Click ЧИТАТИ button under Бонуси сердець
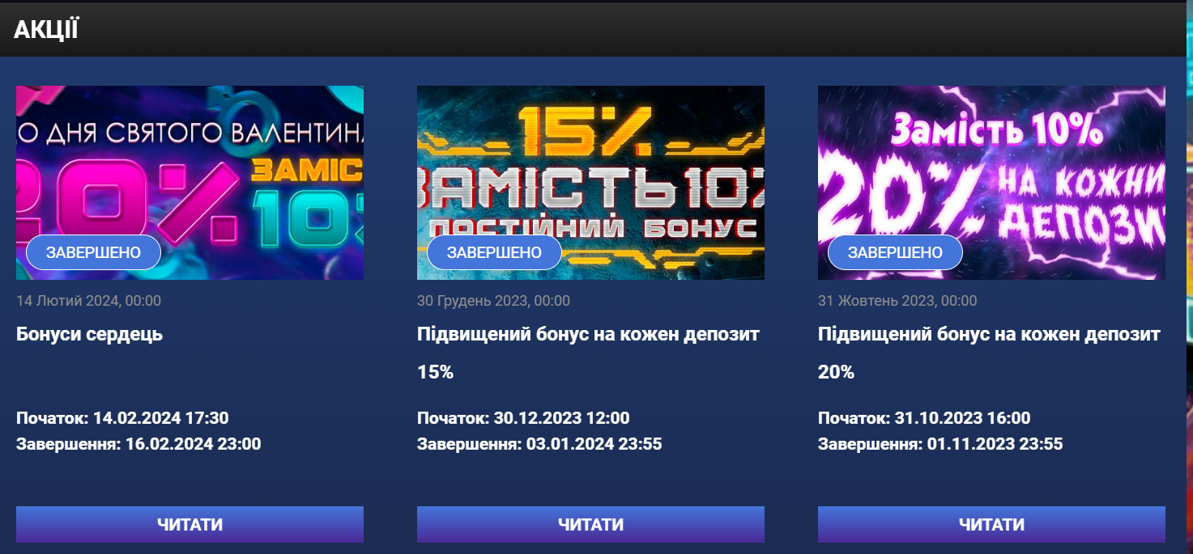 point(190,524)
